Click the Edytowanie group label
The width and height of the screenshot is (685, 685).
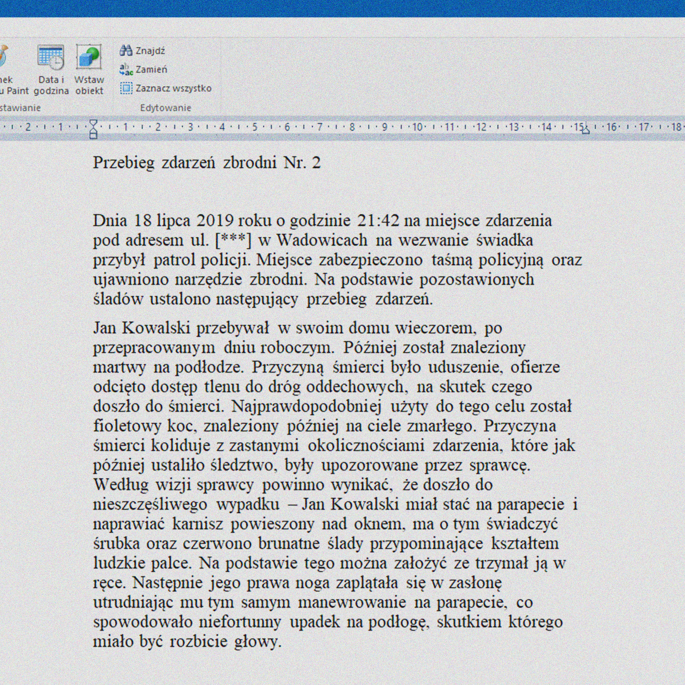(x=165, y=108)
